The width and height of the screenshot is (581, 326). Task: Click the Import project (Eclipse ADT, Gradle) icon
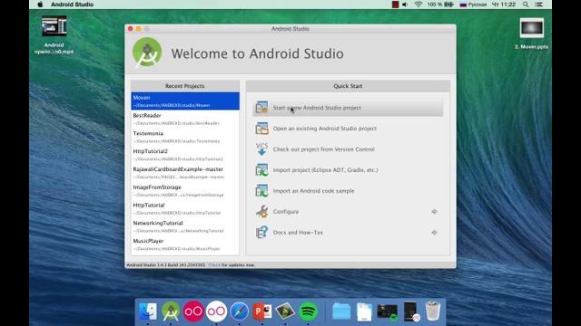pos(261,170)
